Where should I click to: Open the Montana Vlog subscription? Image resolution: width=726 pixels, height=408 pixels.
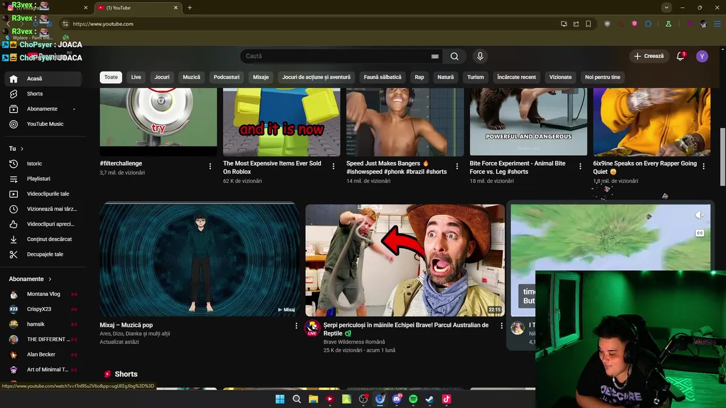pyautogui.click(x=43, y=294)
